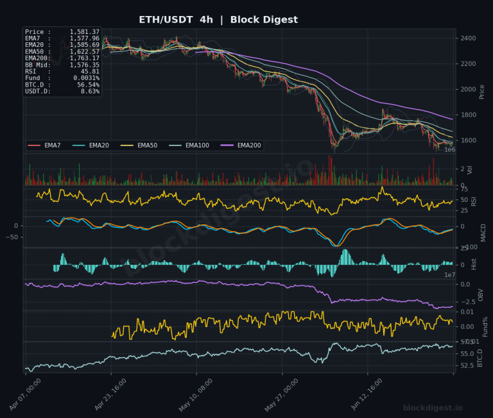493x418 pixels.
Task: Click the May 10, 08:00 date tick
Action: point(196,395)
